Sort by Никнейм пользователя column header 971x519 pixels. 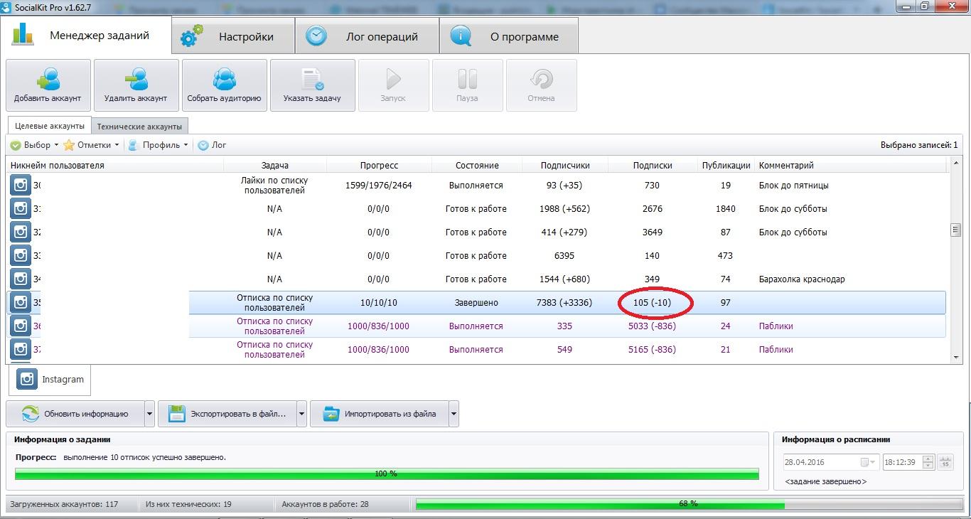click(x=116, y=166)
